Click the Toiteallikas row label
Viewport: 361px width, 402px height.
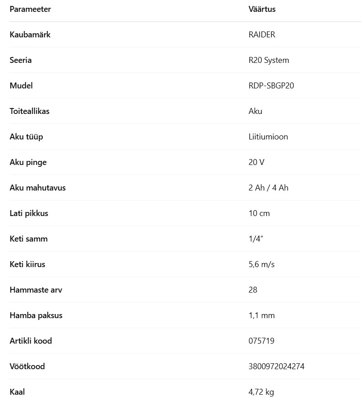(x=30, y=111)
